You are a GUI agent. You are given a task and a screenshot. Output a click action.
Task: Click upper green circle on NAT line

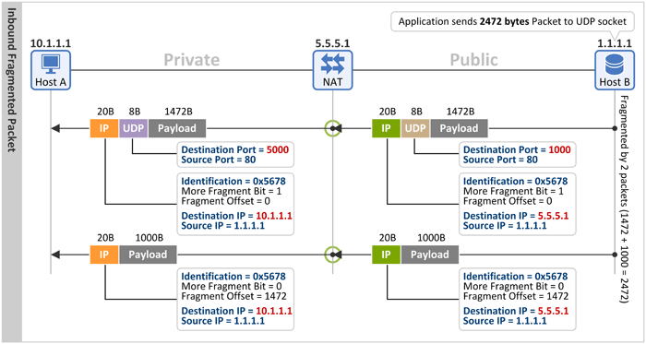pyautogui.click(x=332, y=128)
